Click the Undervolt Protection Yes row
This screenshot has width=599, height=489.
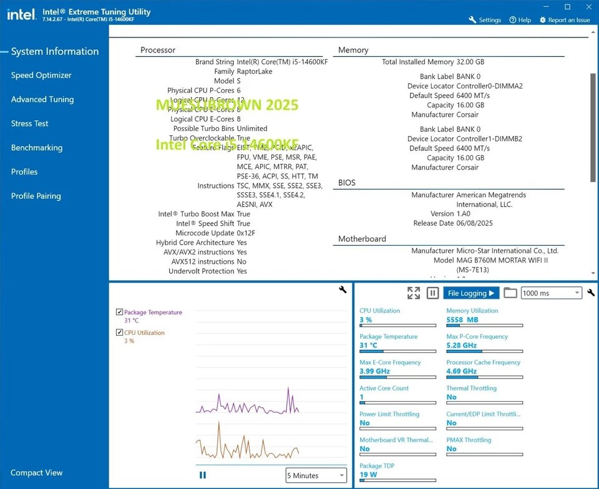coord(207,271)
